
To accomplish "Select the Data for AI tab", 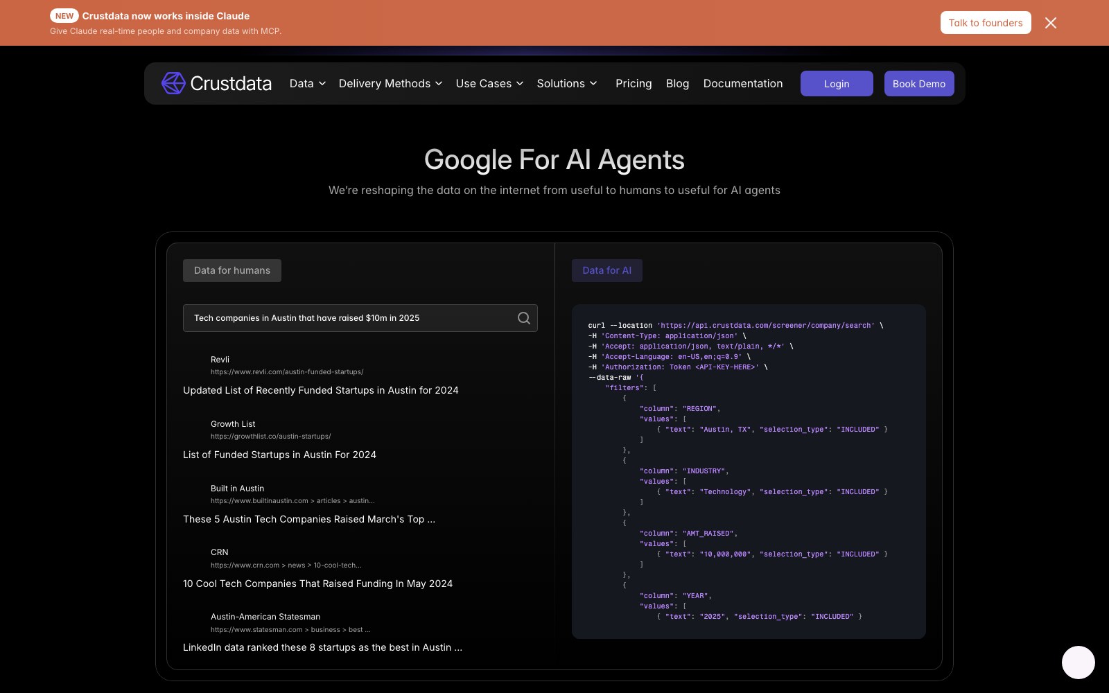I will (x=607, y=270).
